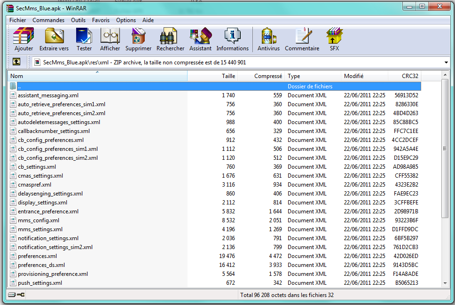Select callbacknumber_settings.xml
The width and height of the screenshot is (455, 305).
54,131
